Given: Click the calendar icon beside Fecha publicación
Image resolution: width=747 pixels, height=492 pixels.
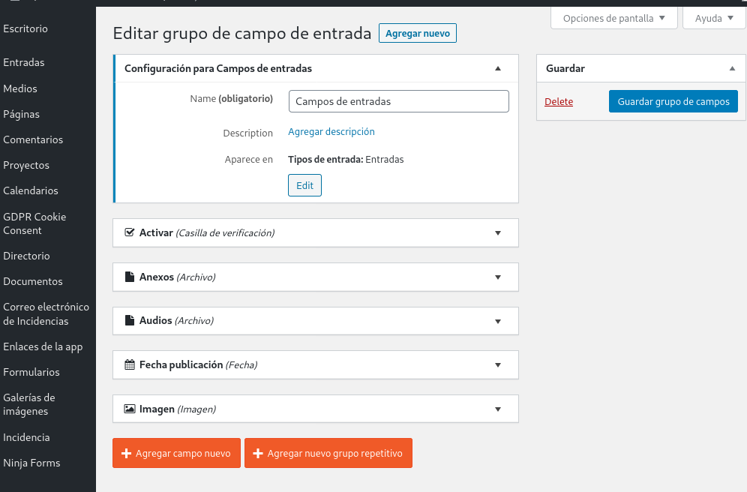Looking at the screenshot, I should [x=129, y=364].
